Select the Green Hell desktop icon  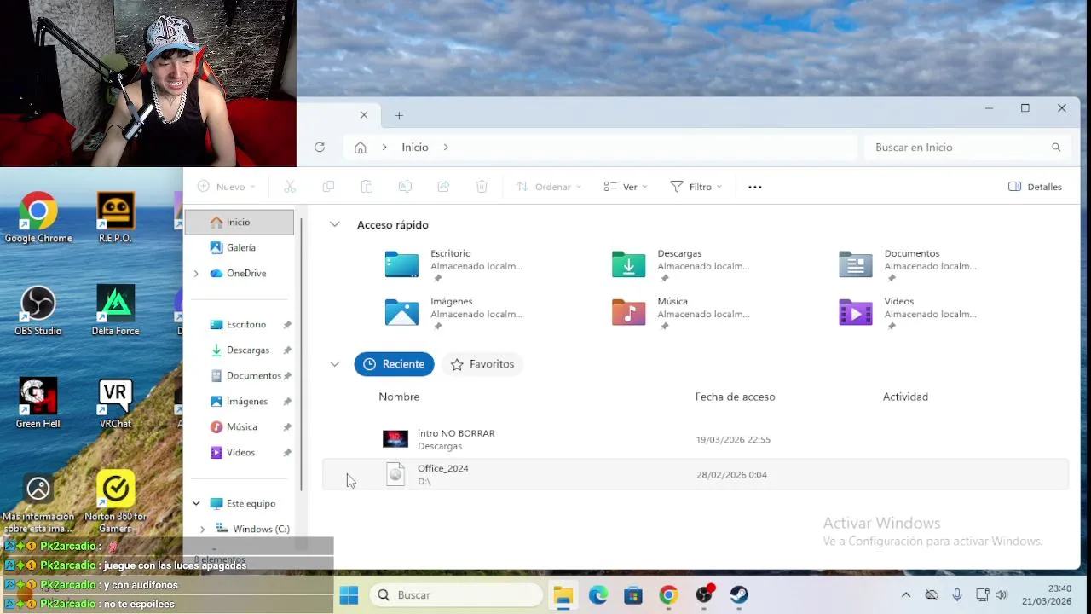pos(38,403)
